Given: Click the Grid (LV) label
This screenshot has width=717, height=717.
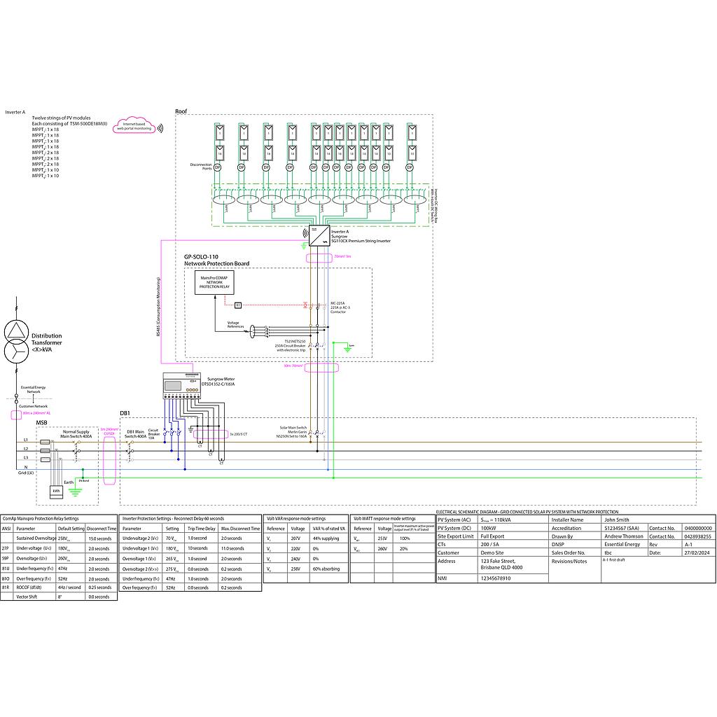Looking at the screenshot, I should tap(26, 473).
